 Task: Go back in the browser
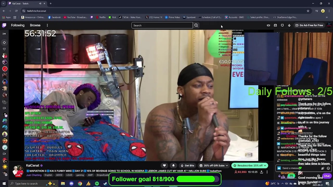pos(4,11)
